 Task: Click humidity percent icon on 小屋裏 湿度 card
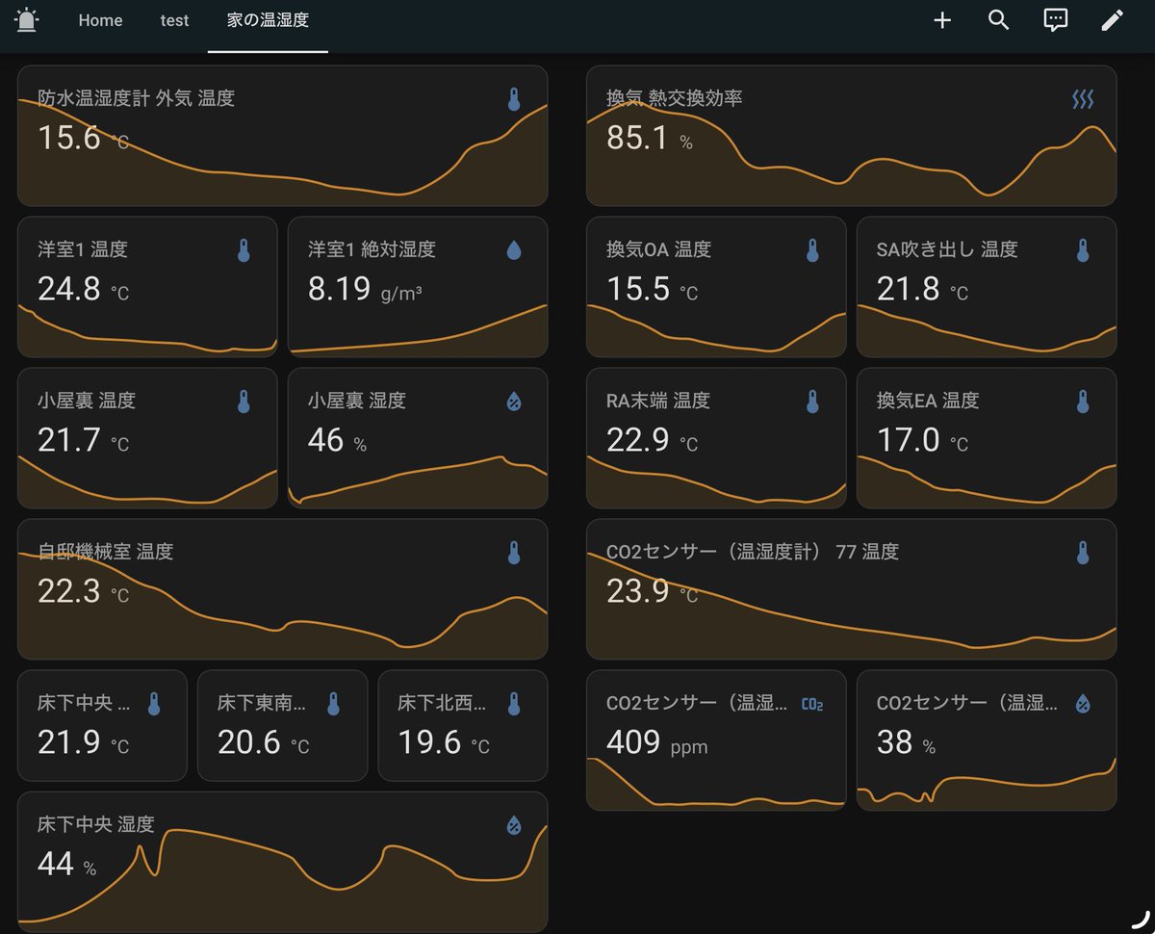pyautogui.click(x=514, y=402)
